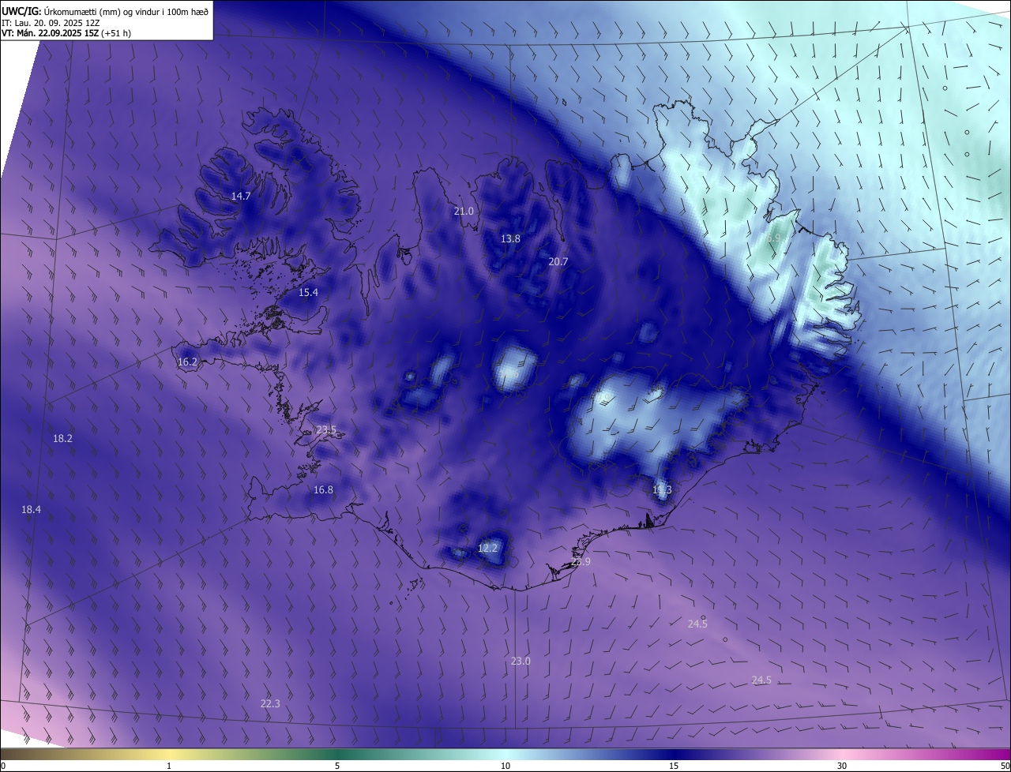Click the map value 16.2
1011x772 pixels.
point(188,362)
